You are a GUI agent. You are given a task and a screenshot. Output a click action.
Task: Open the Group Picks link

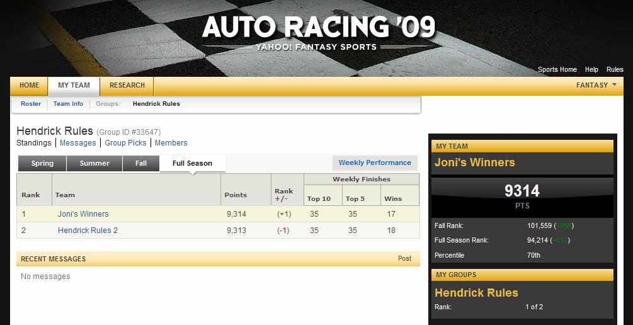click(125, 143)
